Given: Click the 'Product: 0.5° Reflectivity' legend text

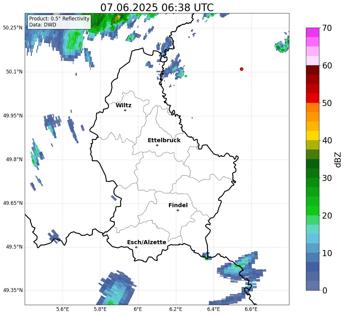Looking at the screenshot, I should [59, 19].
